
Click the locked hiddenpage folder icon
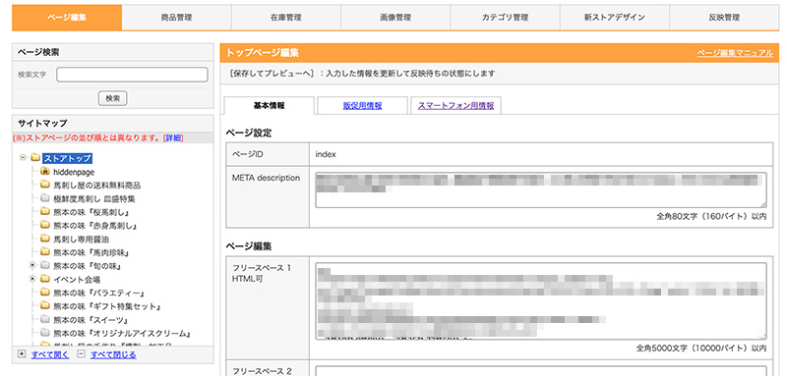point(44,172)
